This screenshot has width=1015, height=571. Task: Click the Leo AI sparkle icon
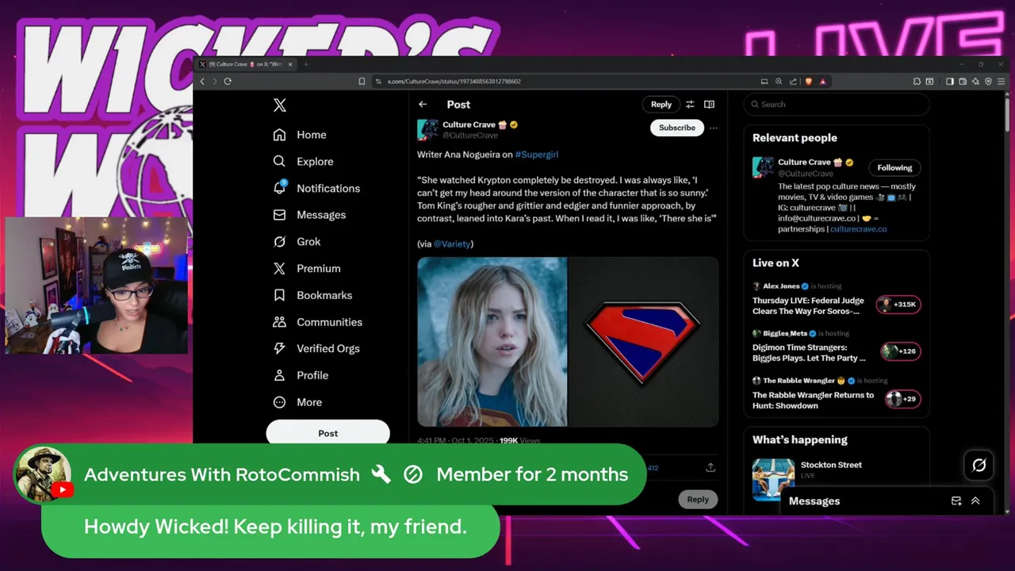click(975, 81)
